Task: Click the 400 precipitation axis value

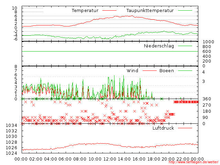Action: [207, 56]
